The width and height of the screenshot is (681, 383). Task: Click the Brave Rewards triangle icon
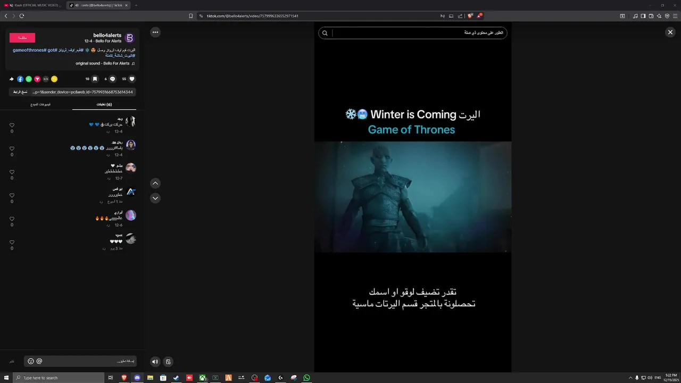pyautogui.click(x=479, y=16)
